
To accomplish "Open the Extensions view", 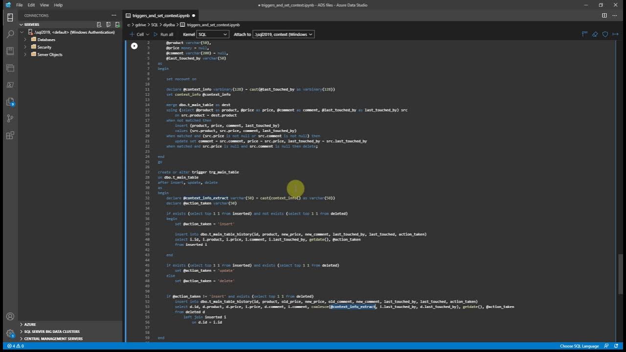I will [x=10, y=135].
